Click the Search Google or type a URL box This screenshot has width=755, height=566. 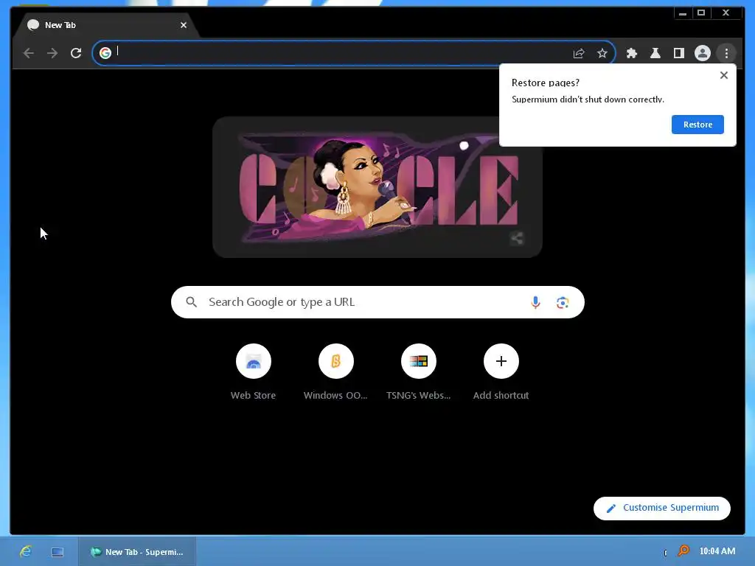(x=377, y=302)
